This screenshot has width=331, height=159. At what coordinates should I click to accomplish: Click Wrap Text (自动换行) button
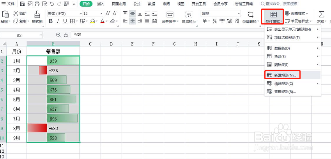coord(189,17)
